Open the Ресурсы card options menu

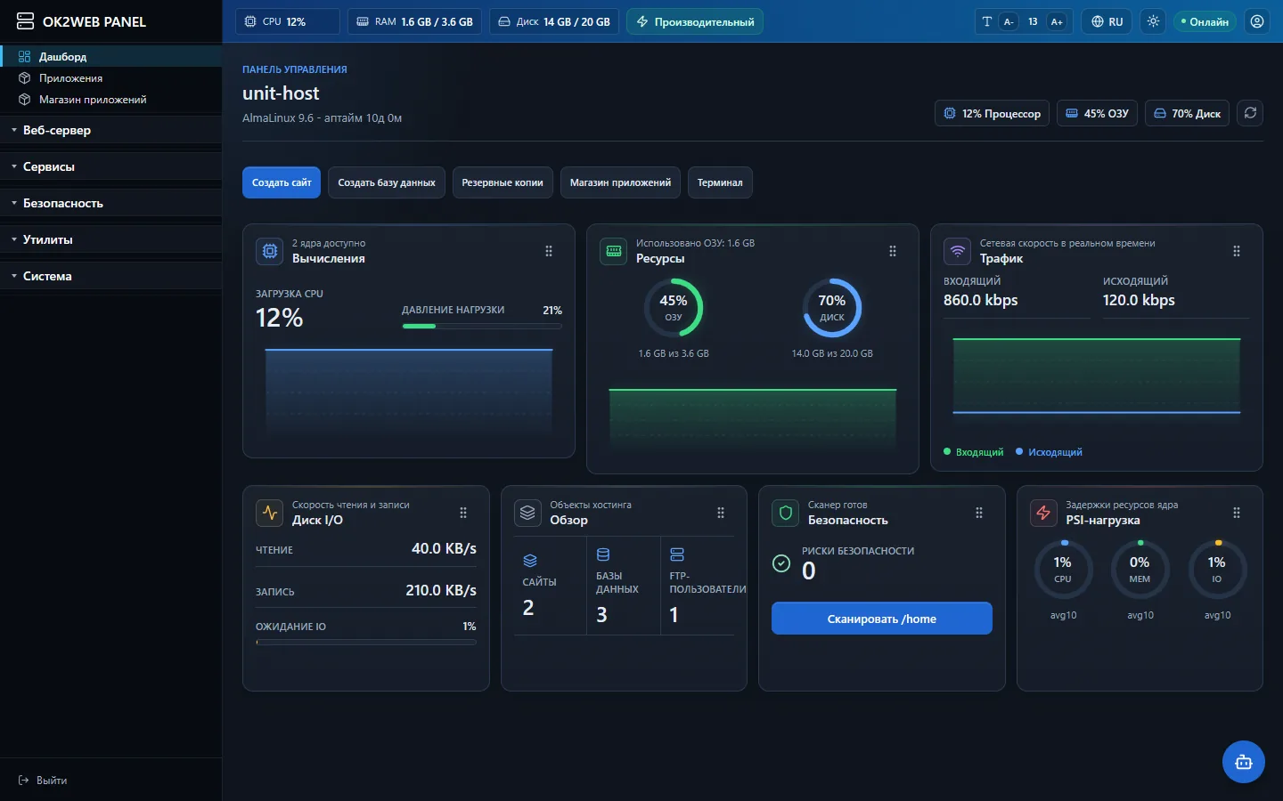[x=893, y=251]
